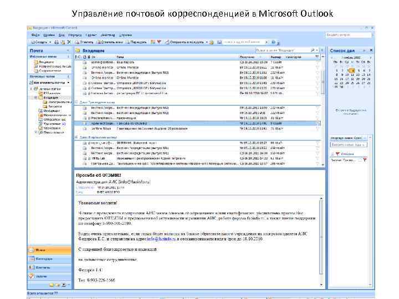Open the Контакты navigation button
This screenshot has width=399, height=299.
click(x=49, y=267)
